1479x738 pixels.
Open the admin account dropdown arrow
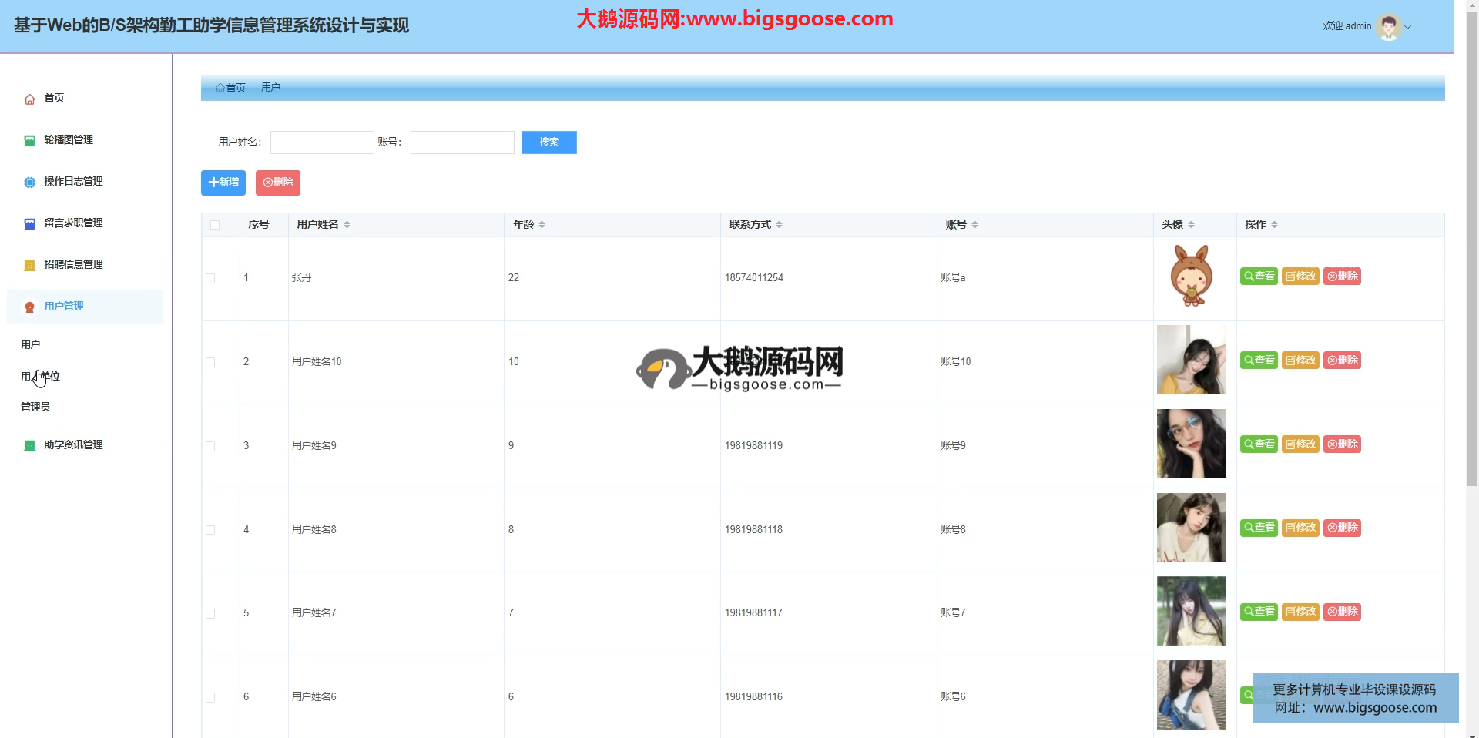pyautogui.click(x=1408, y=27)
